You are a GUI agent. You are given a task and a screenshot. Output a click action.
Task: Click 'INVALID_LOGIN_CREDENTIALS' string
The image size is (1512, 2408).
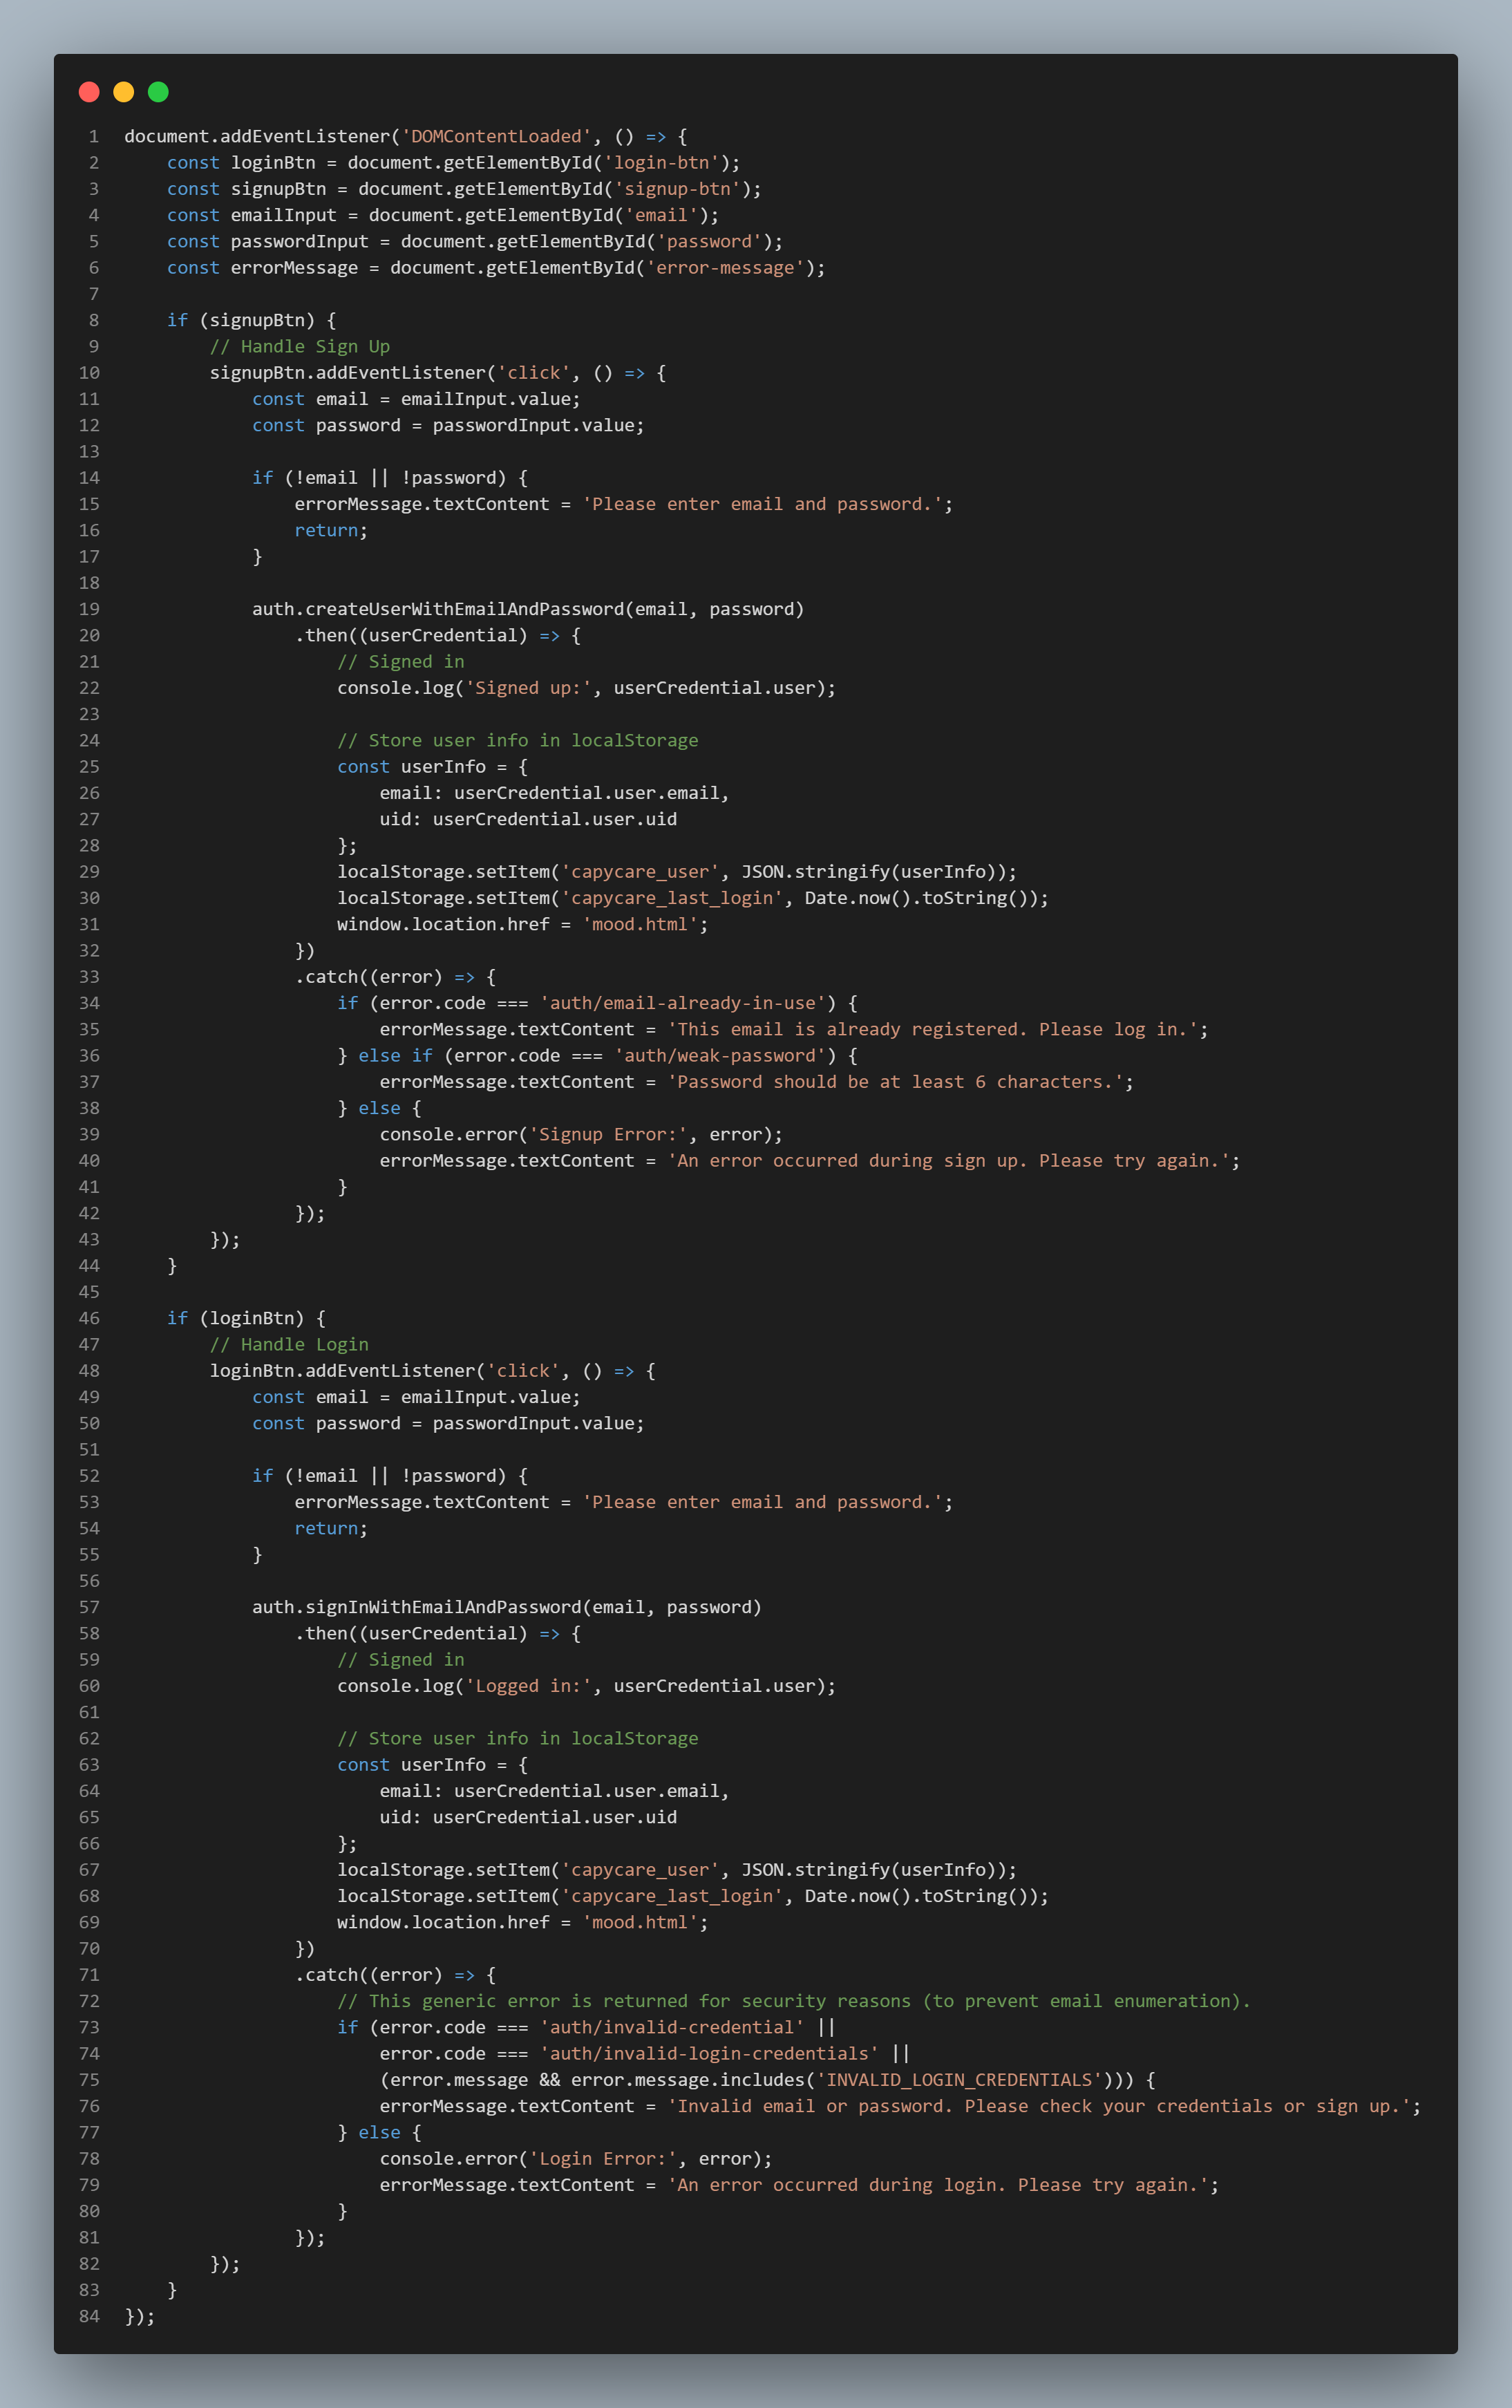pos(959,2080)
